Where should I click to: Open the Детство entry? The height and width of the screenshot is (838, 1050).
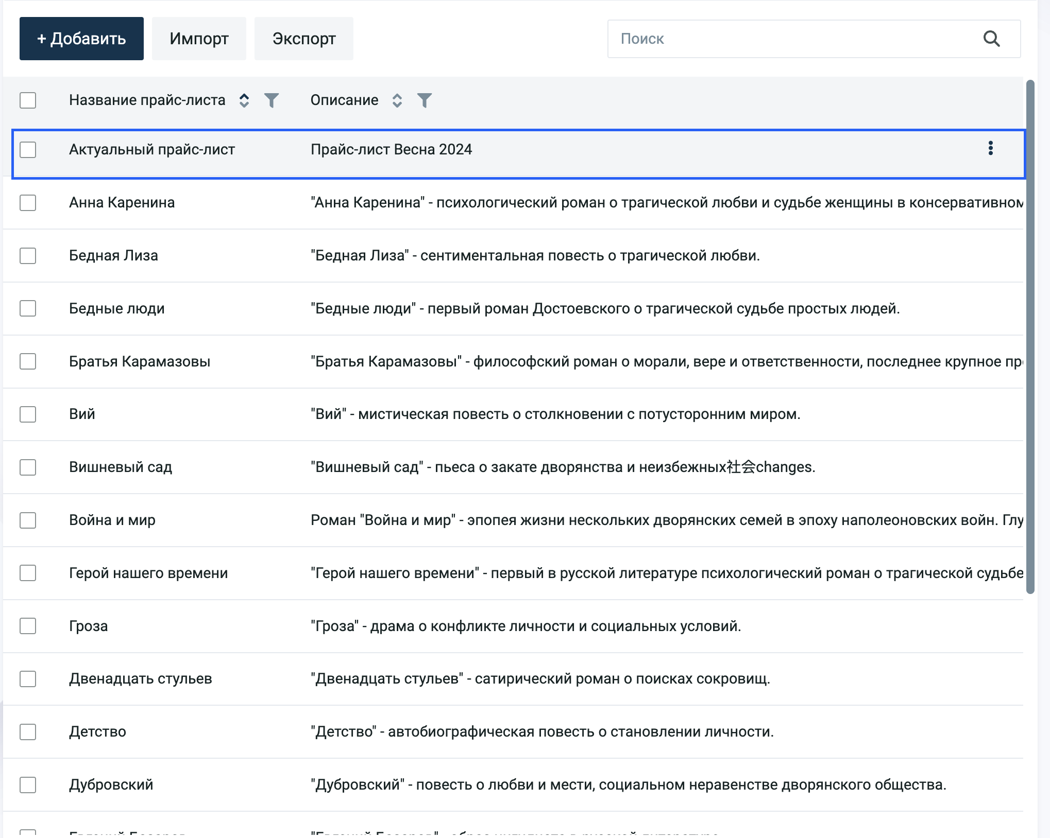(98, 731)
